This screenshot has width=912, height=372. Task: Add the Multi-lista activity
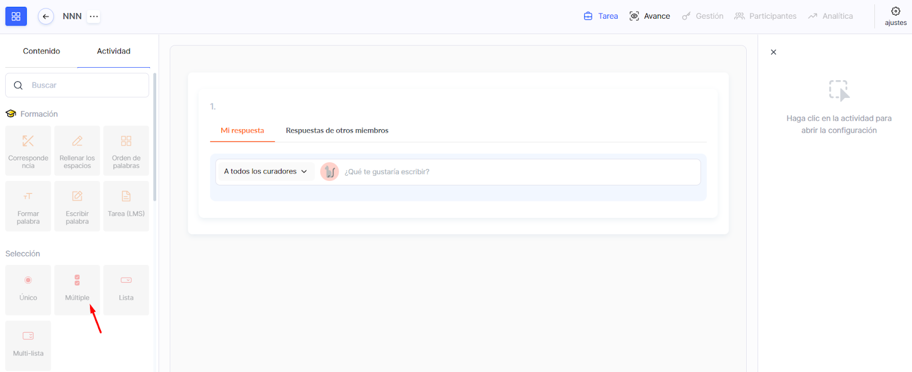28,345
